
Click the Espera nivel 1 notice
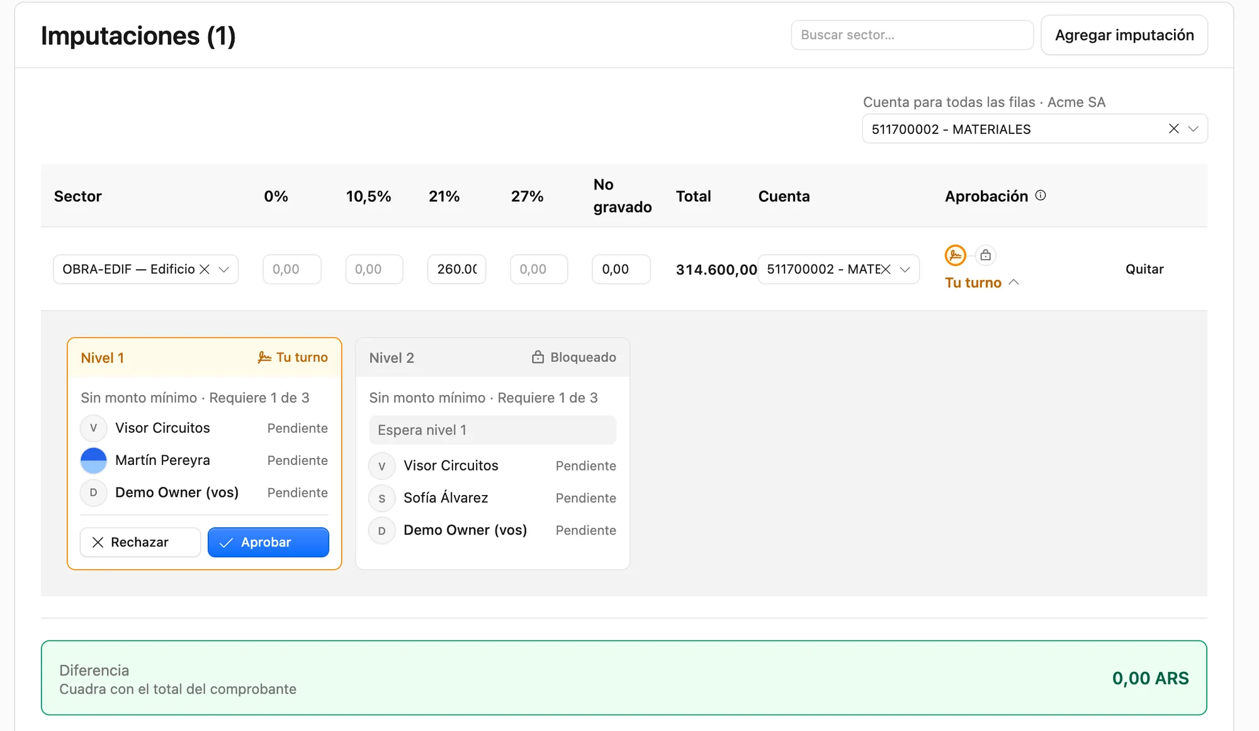click(x=492, y=430)
